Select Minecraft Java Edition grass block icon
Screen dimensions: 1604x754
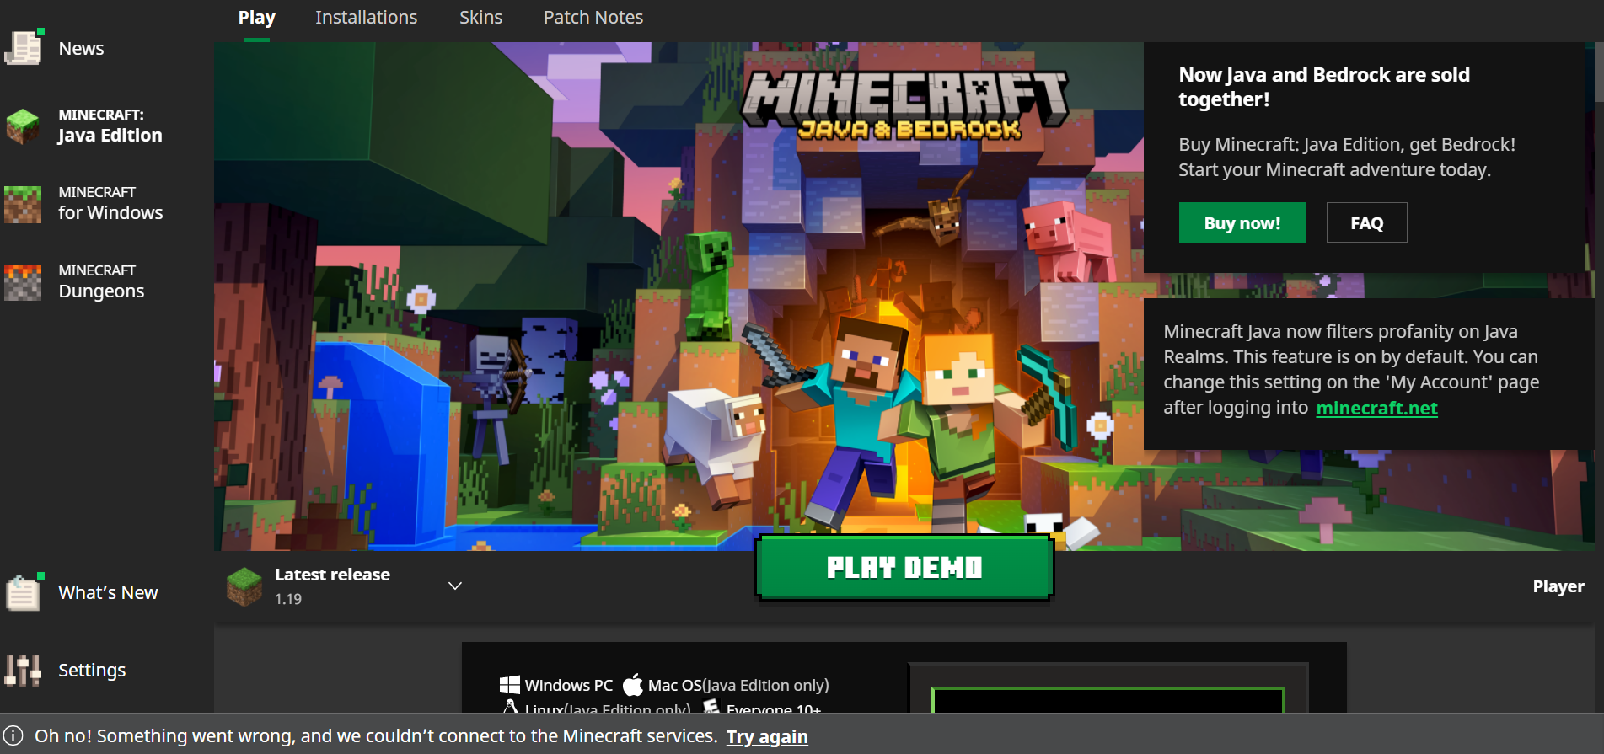coord(23,126)
